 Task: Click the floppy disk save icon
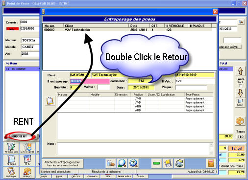point(168,163)
